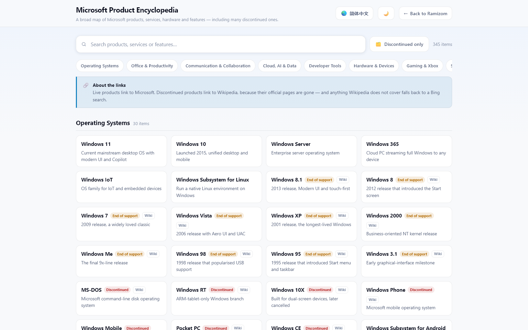Click End of support badge on Windows XP
The image size is (528, 330).
[319, 216]
